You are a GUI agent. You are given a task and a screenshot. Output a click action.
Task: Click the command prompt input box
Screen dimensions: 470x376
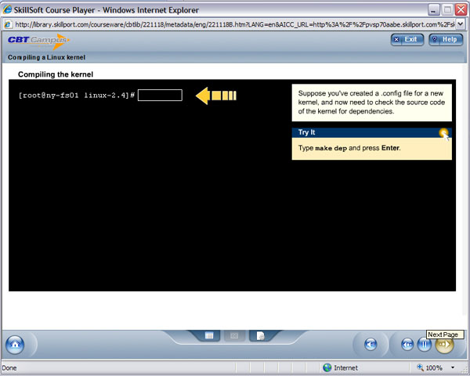point(160,95)
